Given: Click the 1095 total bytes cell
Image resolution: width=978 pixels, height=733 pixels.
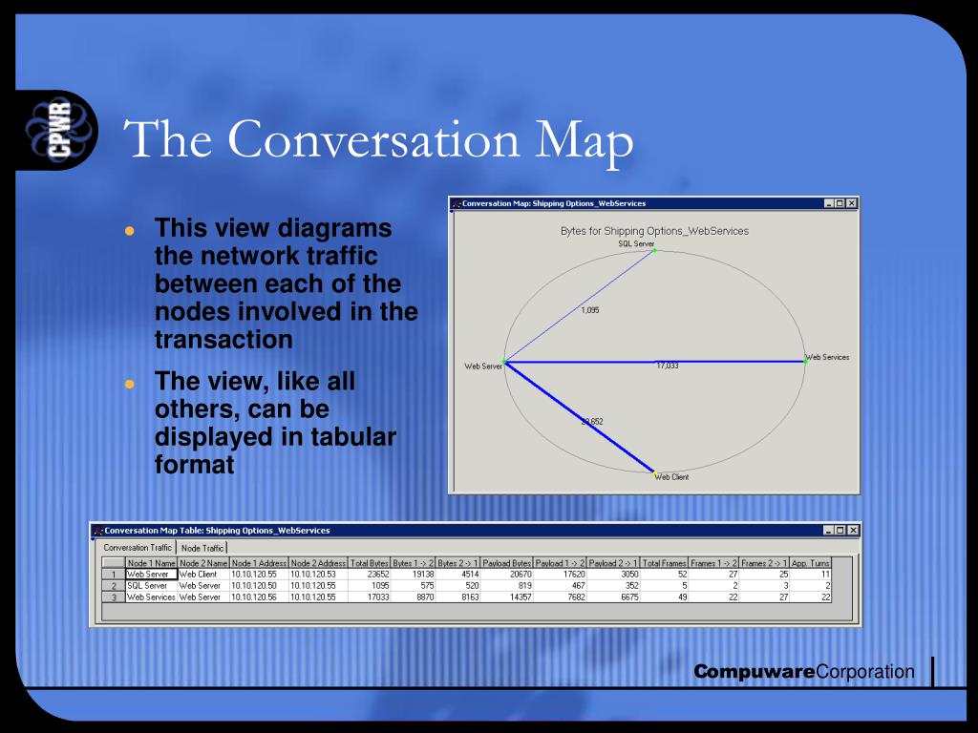Looking at the screenshot, I should coord(370,585).
